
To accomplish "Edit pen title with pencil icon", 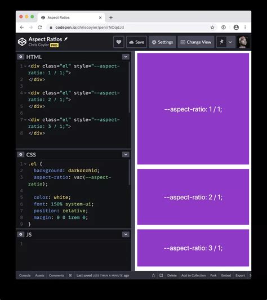I will coord(66,39).
